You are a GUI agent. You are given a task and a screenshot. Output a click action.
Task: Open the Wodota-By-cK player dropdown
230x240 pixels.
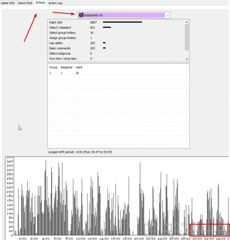point(124,15)
